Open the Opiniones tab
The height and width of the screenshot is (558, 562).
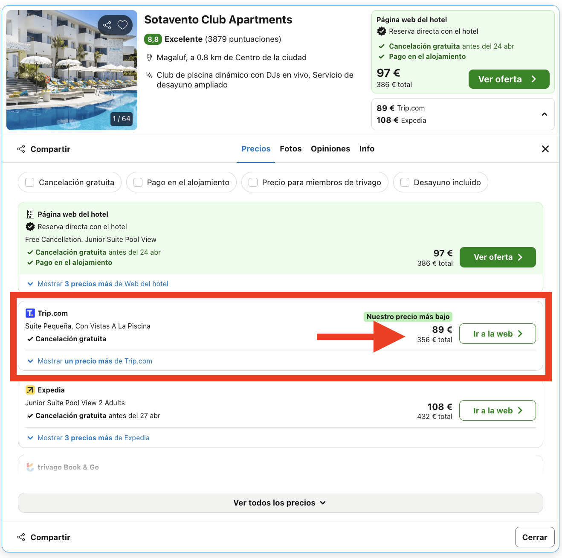pyautogui.click(x=330, y=148)
